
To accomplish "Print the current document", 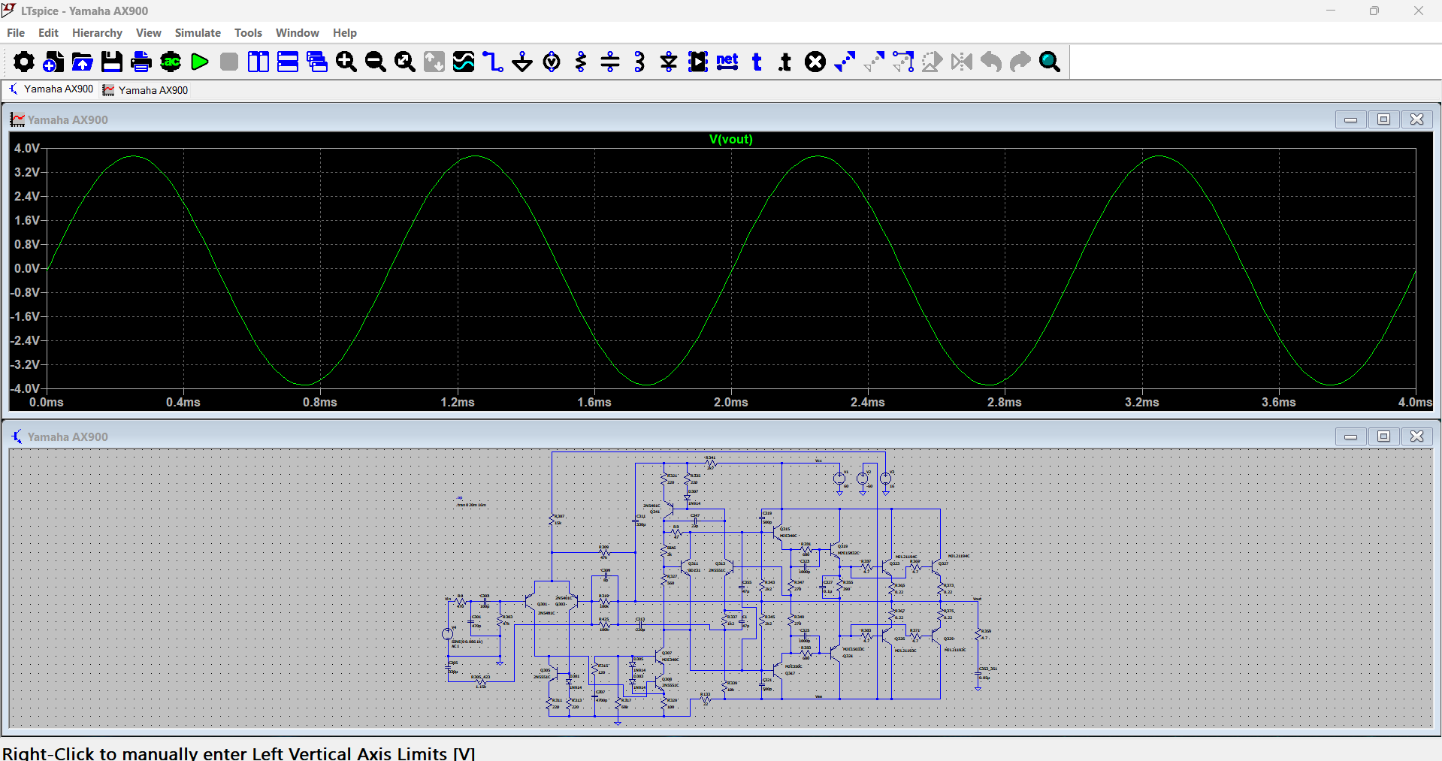I will pyautogui.click(x=141, y=62).
